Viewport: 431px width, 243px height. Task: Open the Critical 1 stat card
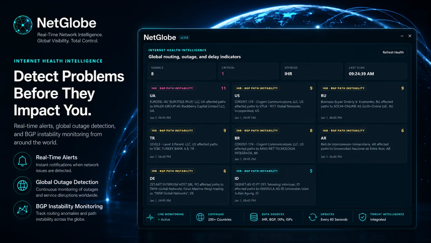point(248,71)
